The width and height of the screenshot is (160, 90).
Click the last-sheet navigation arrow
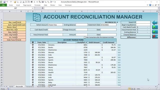coord(6,86)
